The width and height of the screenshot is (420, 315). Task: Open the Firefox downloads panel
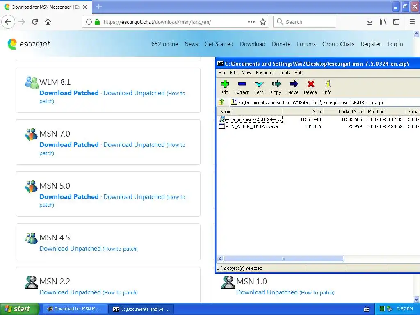pos(370,22)
